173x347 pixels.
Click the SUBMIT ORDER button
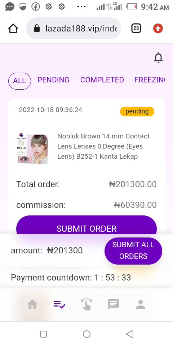click(86, 225)
